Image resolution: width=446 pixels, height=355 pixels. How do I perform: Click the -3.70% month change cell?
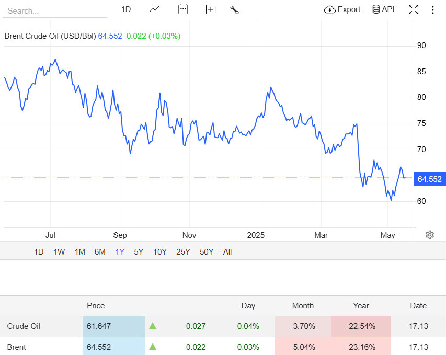(x=303, y=326)
